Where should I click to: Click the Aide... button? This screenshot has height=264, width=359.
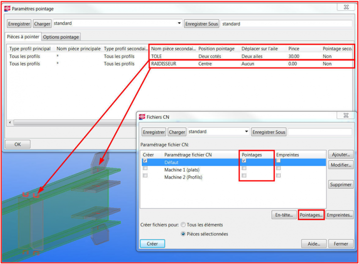pyautogui.click(x=314, y=244)
